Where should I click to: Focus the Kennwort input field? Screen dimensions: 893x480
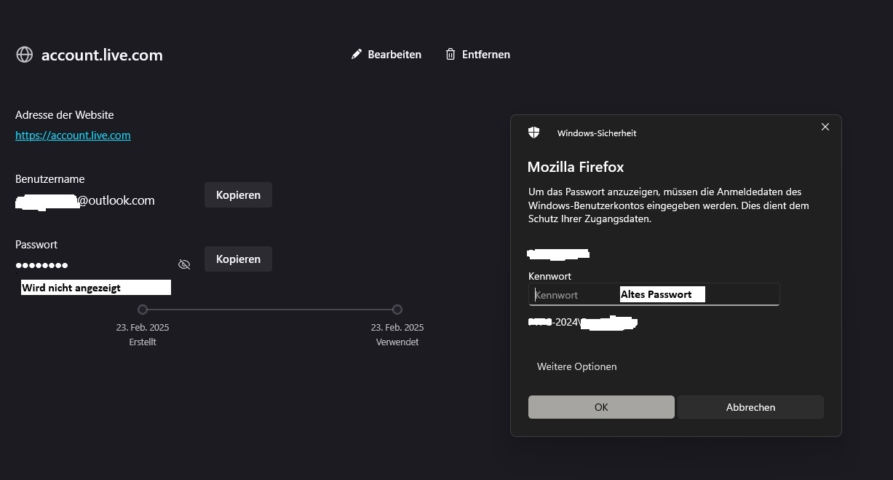[575, 294]
